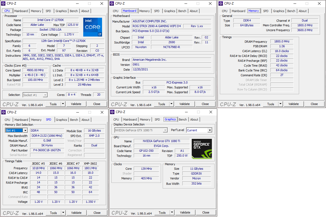Switch to the Bench tab in the CPU window
Screen dimensions: 326x217
(74, 11)
